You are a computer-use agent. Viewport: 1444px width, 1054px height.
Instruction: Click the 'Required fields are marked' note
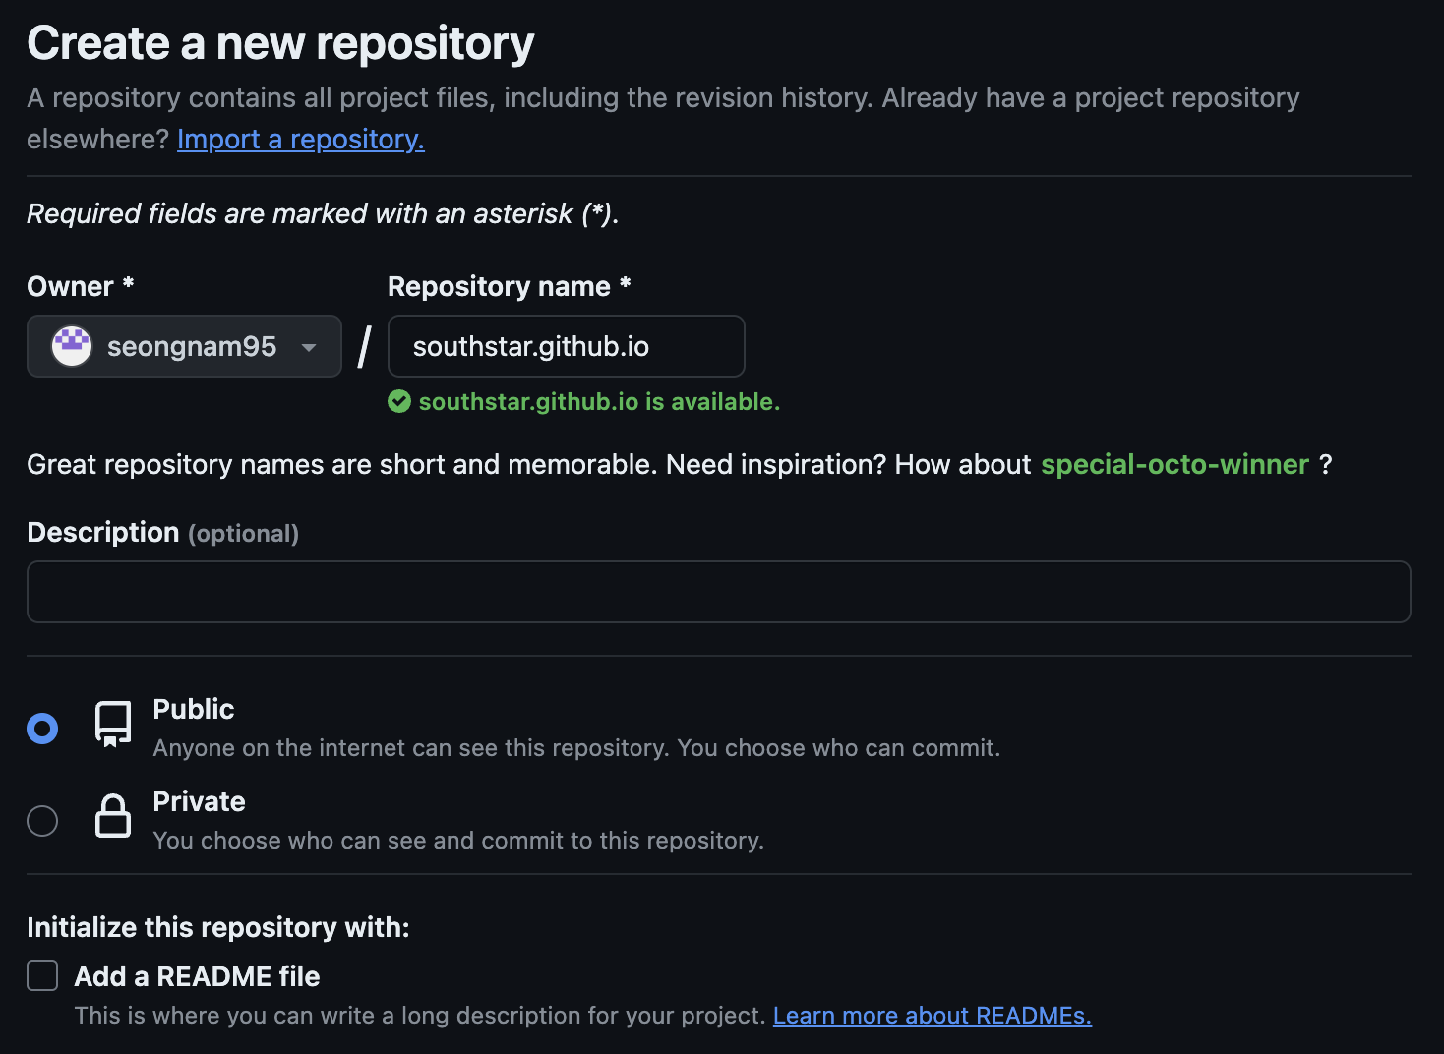click(x=323, y=214)
